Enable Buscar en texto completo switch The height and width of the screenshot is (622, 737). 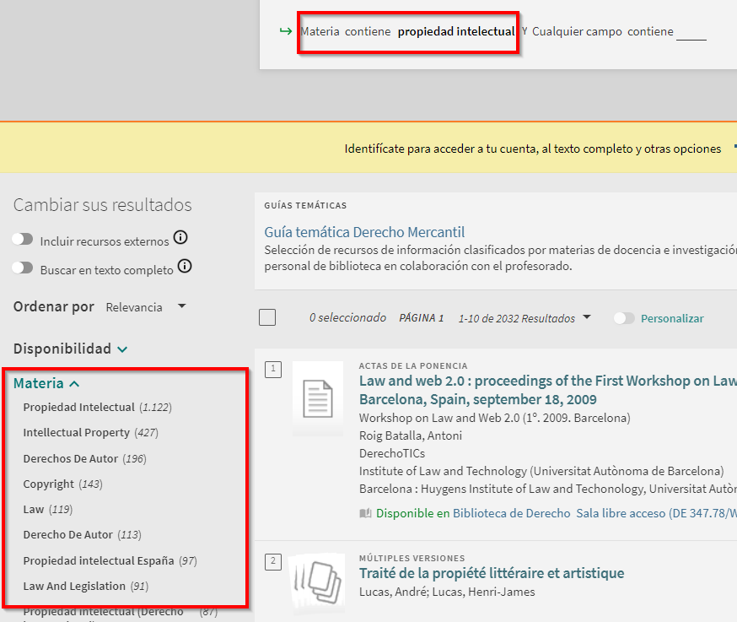(23, 268)
